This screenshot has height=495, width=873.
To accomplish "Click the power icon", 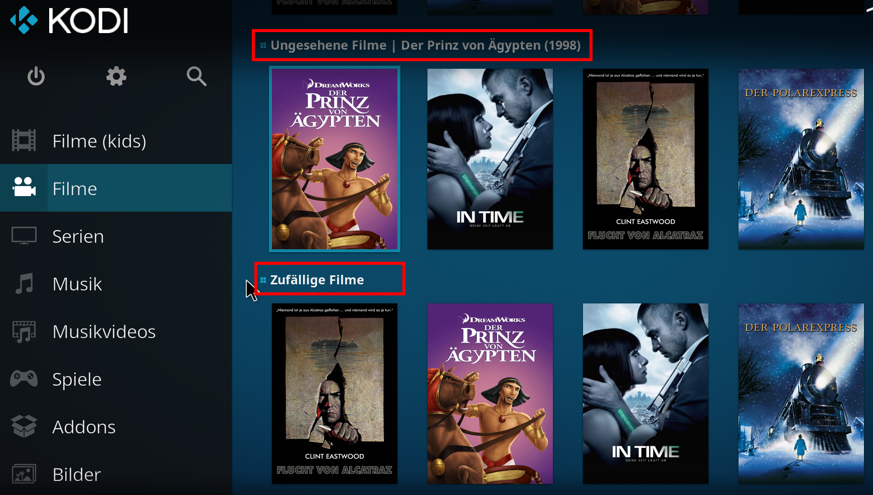I will click(x=36, y=76).
